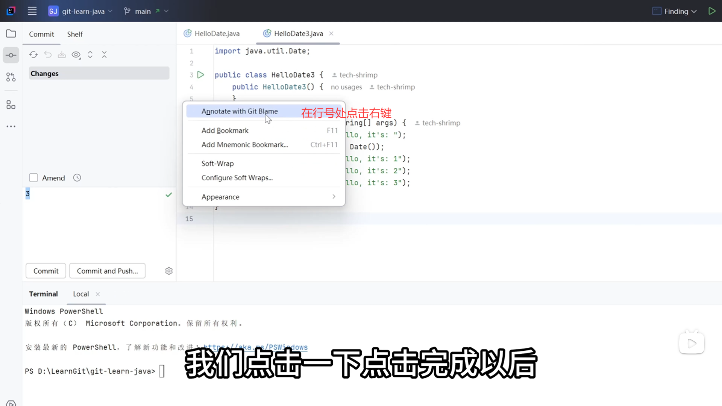The height and width of the screenshot is (406, 722).
Task: Click the Commit button
Action: tap(46, 271)
